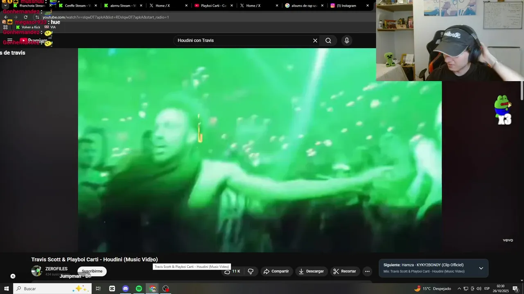Open the tab search dropdown arrow
Viewport: 524px width, 294px height.
click(5, 6)
